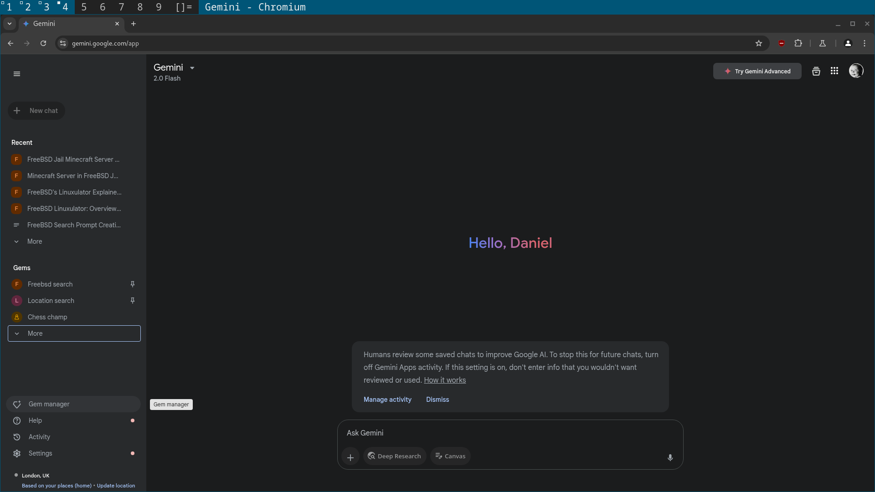Dismiss the activity review notice
The width and height of the screenshot is (875, 492).
[x=437, y=400]
